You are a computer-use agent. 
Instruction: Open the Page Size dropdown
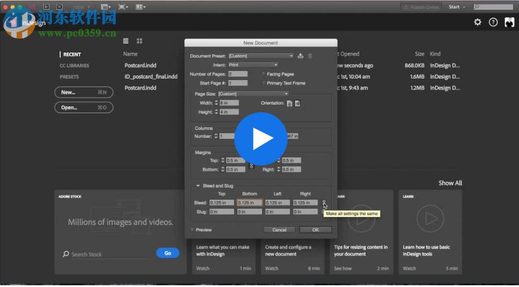coord(253,94)
